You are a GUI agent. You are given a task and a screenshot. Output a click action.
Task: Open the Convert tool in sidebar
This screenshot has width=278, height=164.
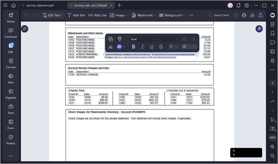tap(11, 63)
